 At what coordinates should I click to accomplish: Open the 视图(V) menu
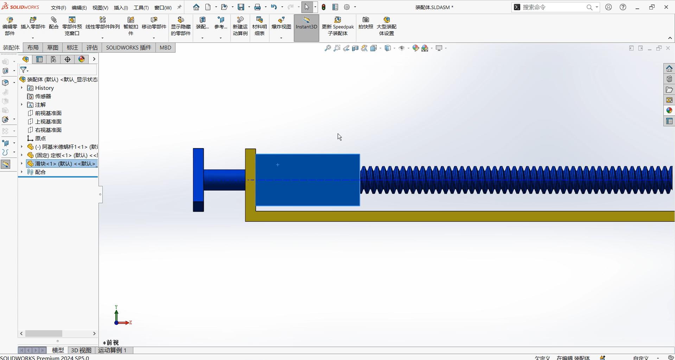tap(100, 7)
